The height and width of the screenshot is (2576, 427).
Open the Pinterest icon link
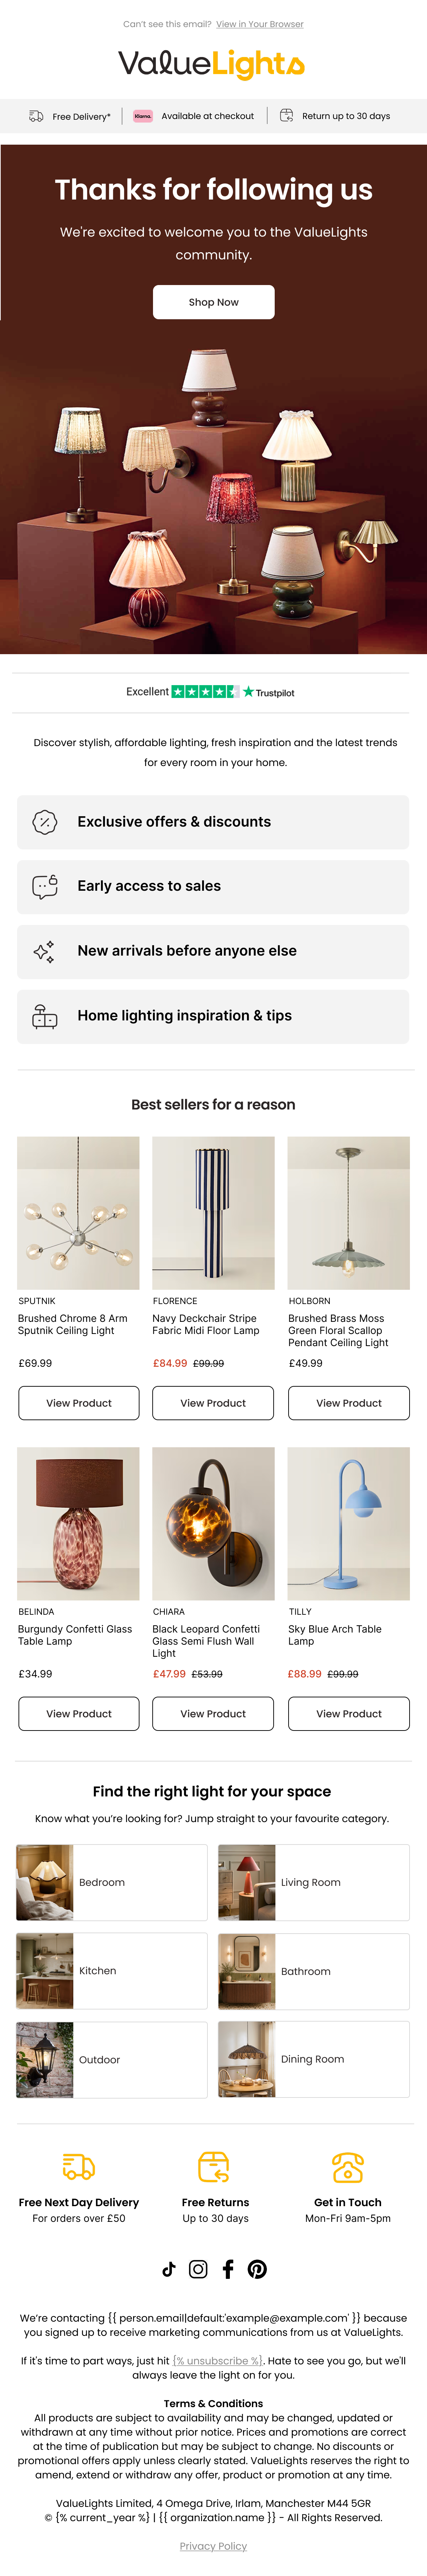tap(257, 2269)
